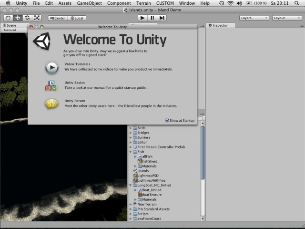Open the Component menu
305x229 pixels.
tap(119, 3)
